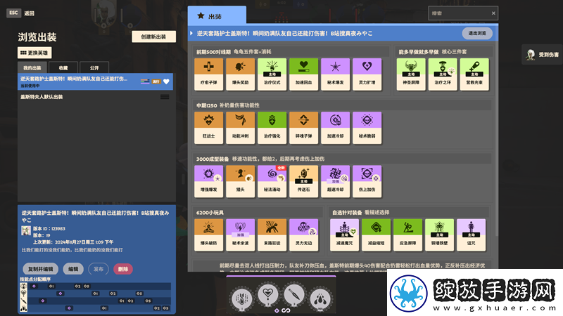Toggle favorite heart on current build
This screenshot has width=563, height=316.
(166, 81)
